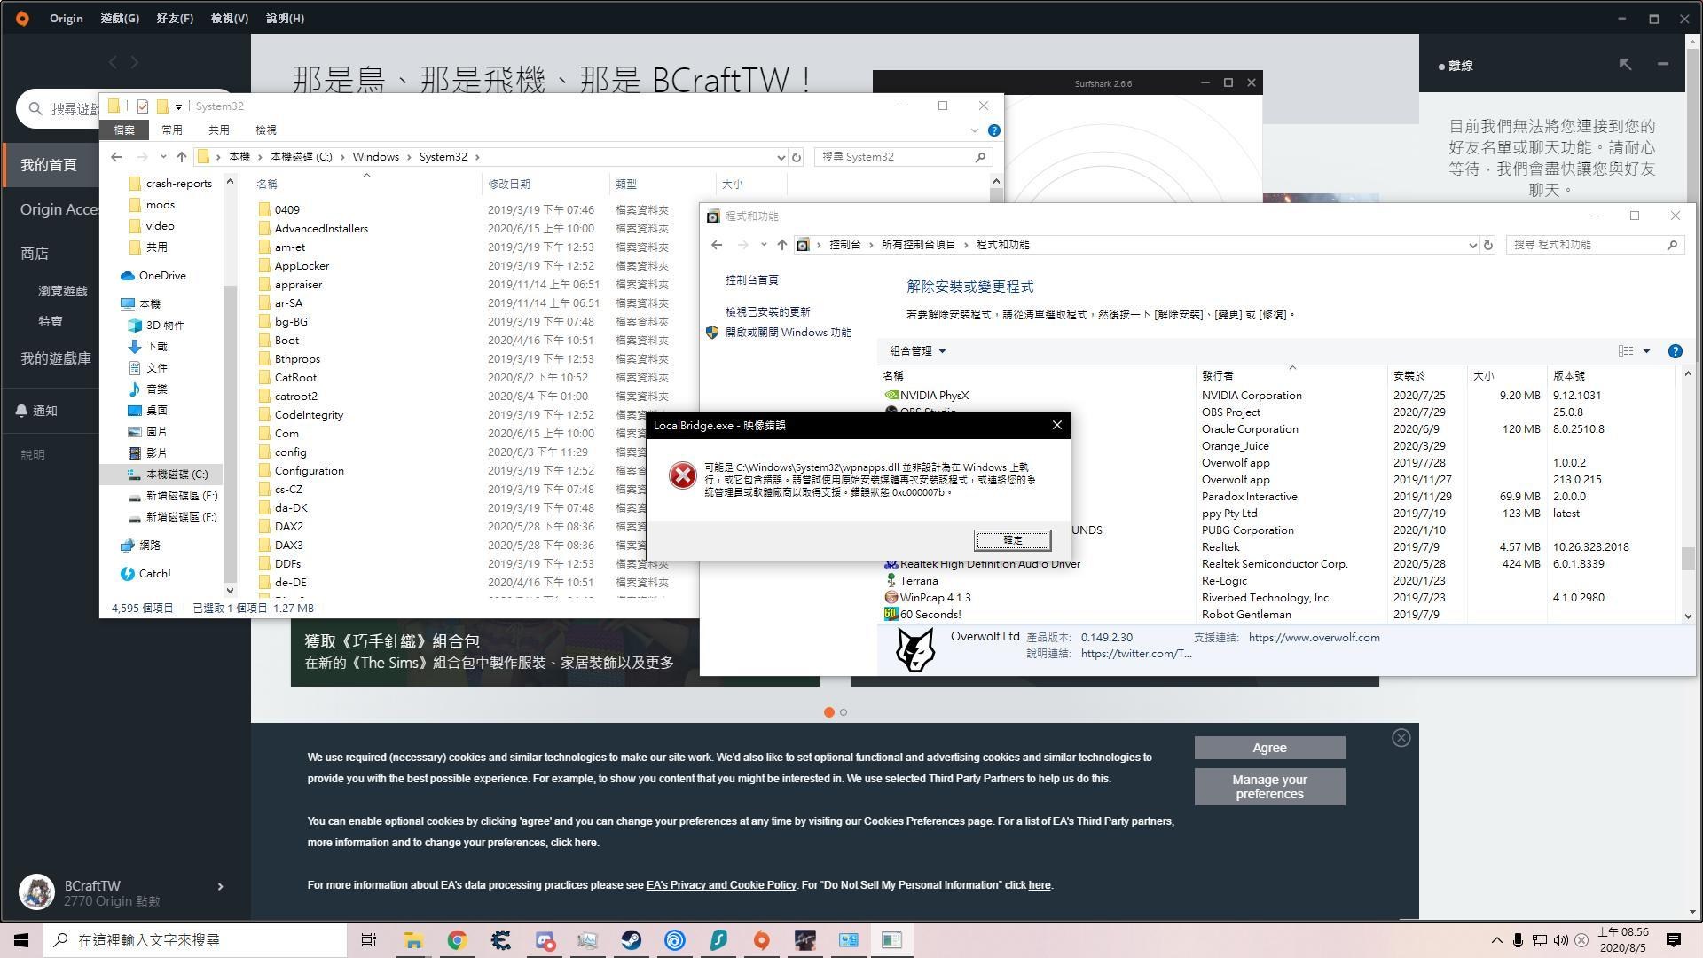
Task: Open address dropdown in Programs window
Action: pyautogui.click(x=1472, y=245)
